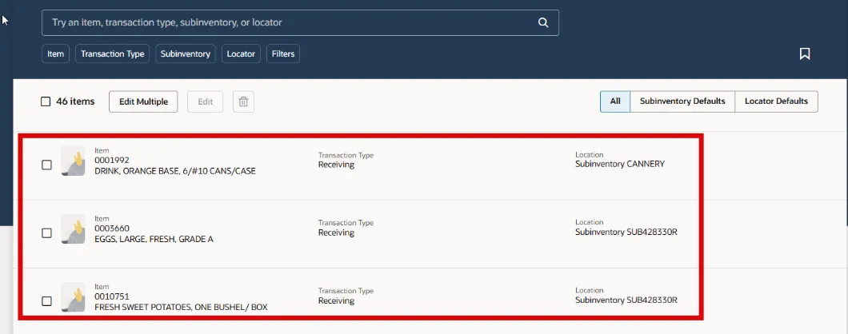Mark the checkbox for item 0010751

46,301
